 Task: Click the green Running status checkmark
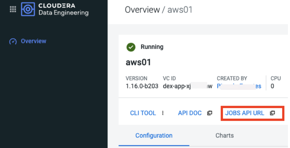(x=131, y=47)
